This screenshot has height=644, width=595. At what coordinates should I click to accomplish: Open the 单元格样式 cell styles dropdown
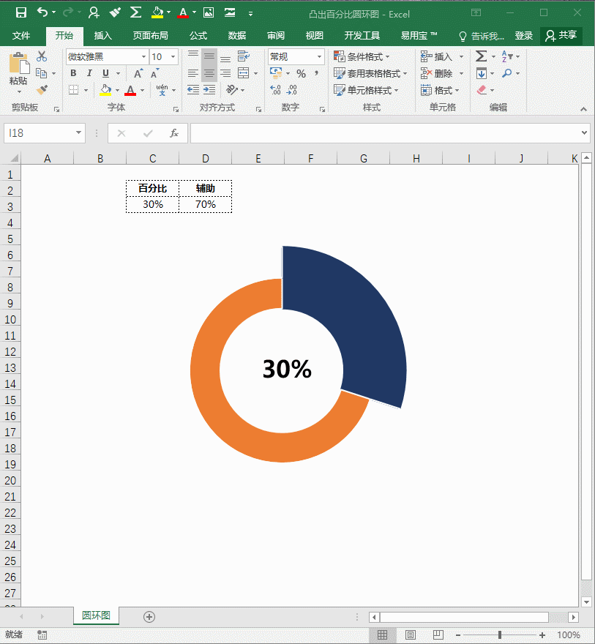pos(366,90)
